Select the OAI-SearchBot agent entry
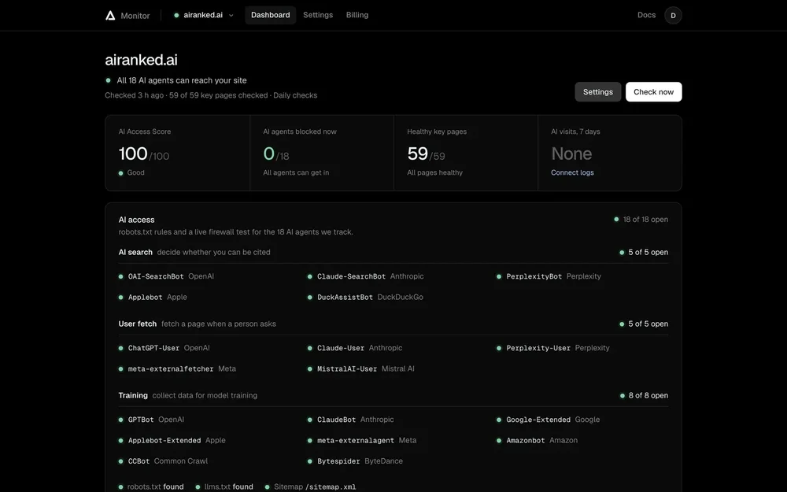This screenshot has height=492, width=787. point(166,276)
